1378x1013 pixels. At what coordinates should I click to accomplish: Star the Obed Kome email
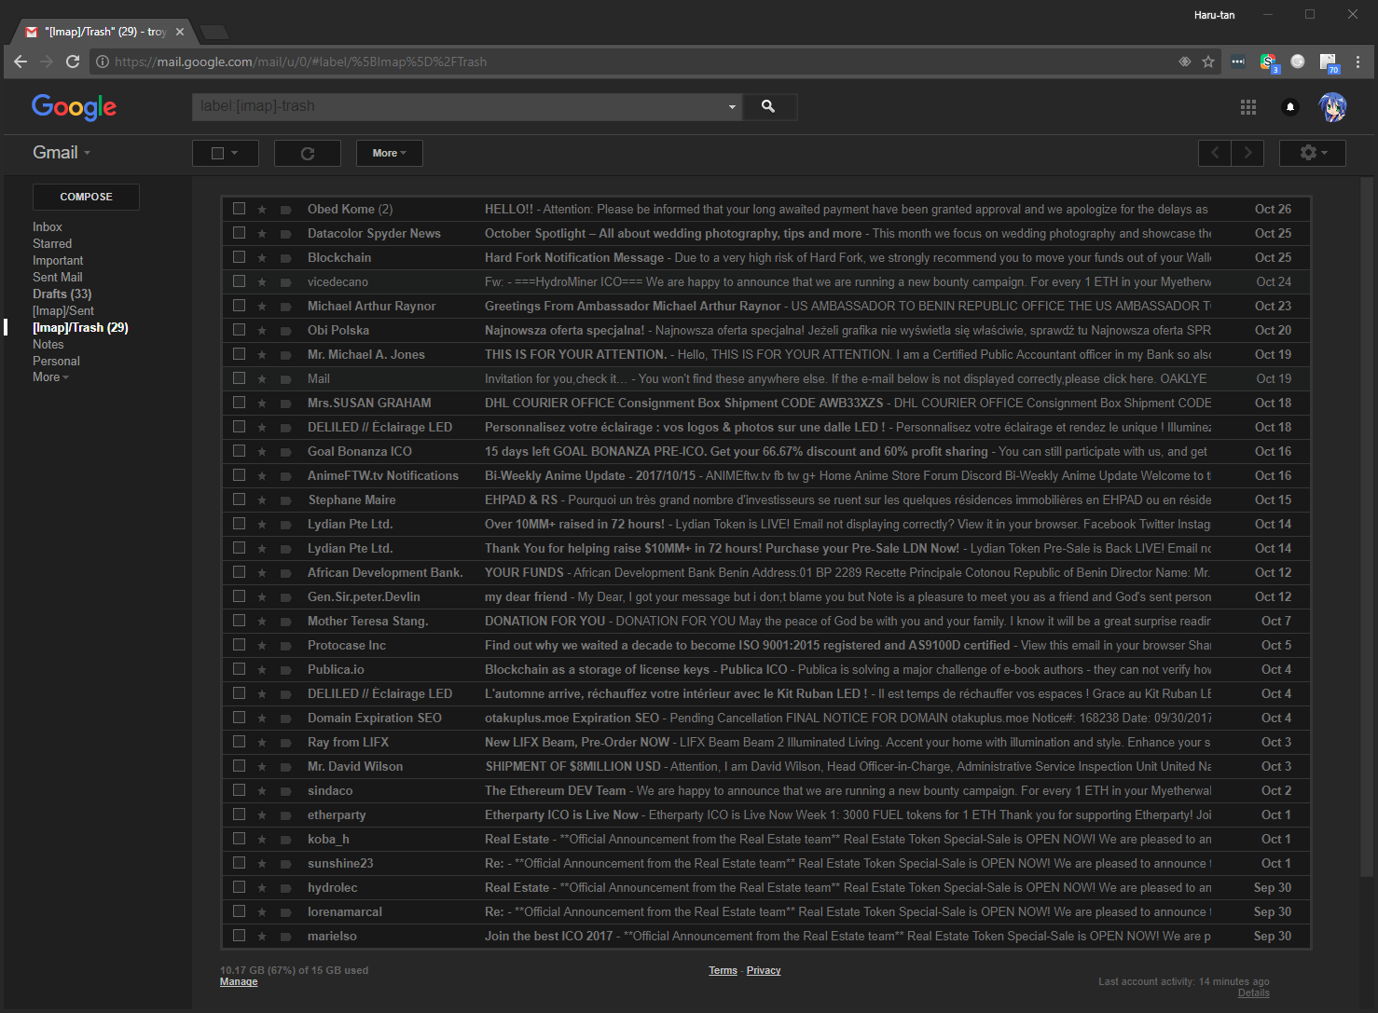point(262,210)
